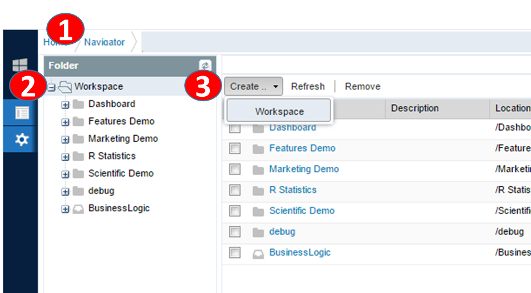Open the Scientific Demo link in table

302,211
